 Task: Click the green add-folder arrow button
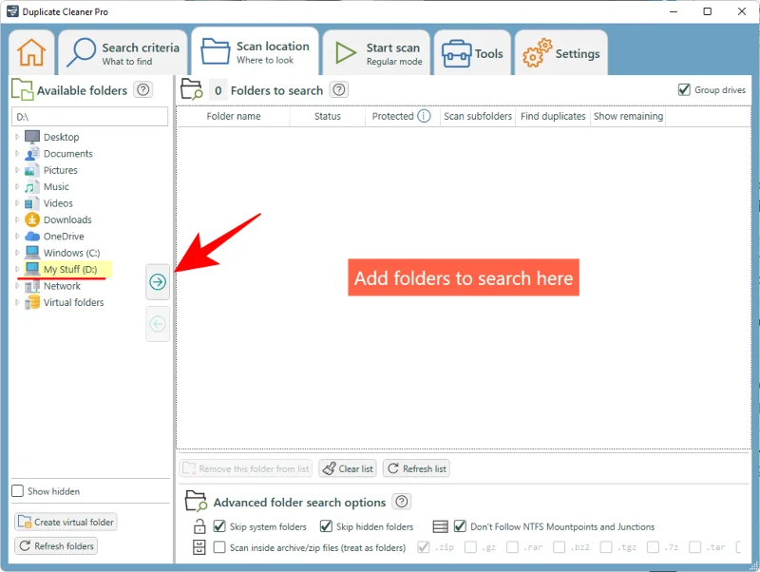point(158,282)
